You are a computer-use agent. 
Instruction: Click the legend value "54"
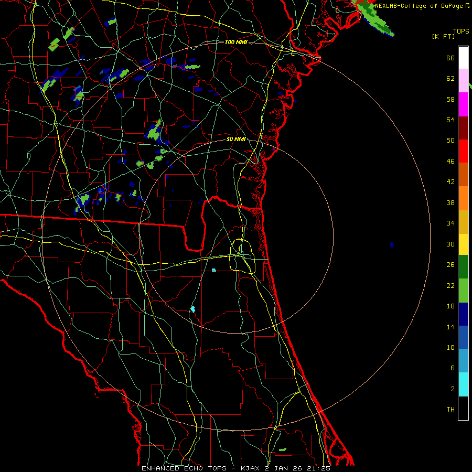click(450, 120)
